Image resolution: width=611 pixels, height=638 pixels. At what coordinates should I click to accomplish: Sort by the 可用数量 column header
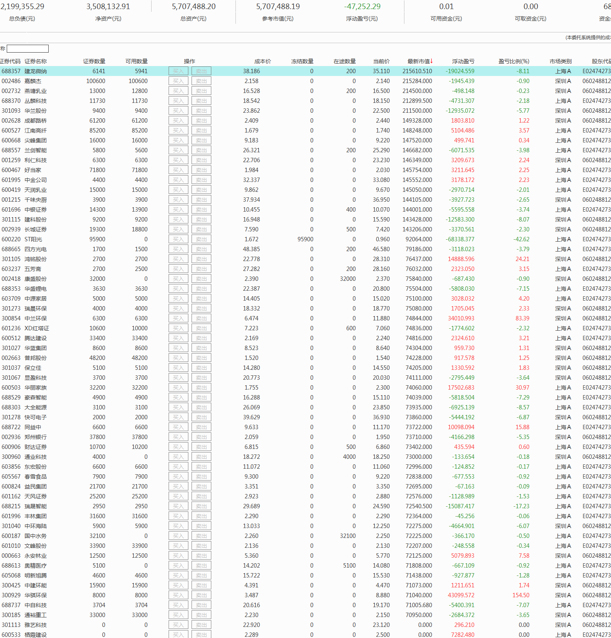137,61
